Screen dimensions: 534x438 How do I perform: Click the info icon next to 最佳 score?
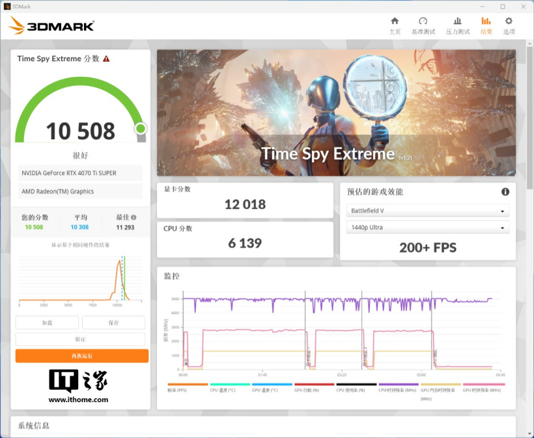click(x=133, y=218)
